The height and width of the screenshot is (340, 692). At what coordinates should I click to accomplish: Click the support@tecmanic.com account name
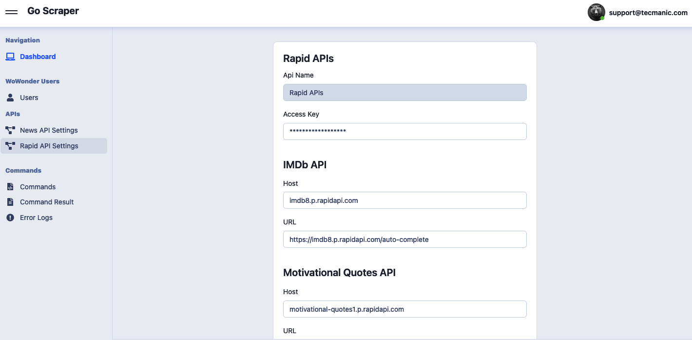click(648, 13)
